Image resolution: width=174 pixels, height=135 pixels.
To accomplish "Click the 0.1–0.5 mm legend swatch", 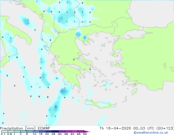I will tap(5, 131).
